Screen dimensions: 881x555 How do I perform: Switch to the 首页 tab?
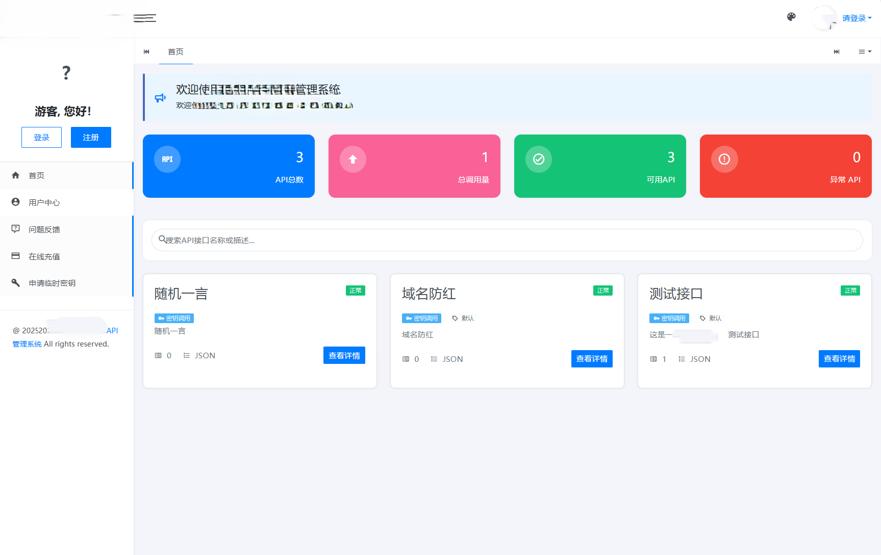click(x=175, y=51)
